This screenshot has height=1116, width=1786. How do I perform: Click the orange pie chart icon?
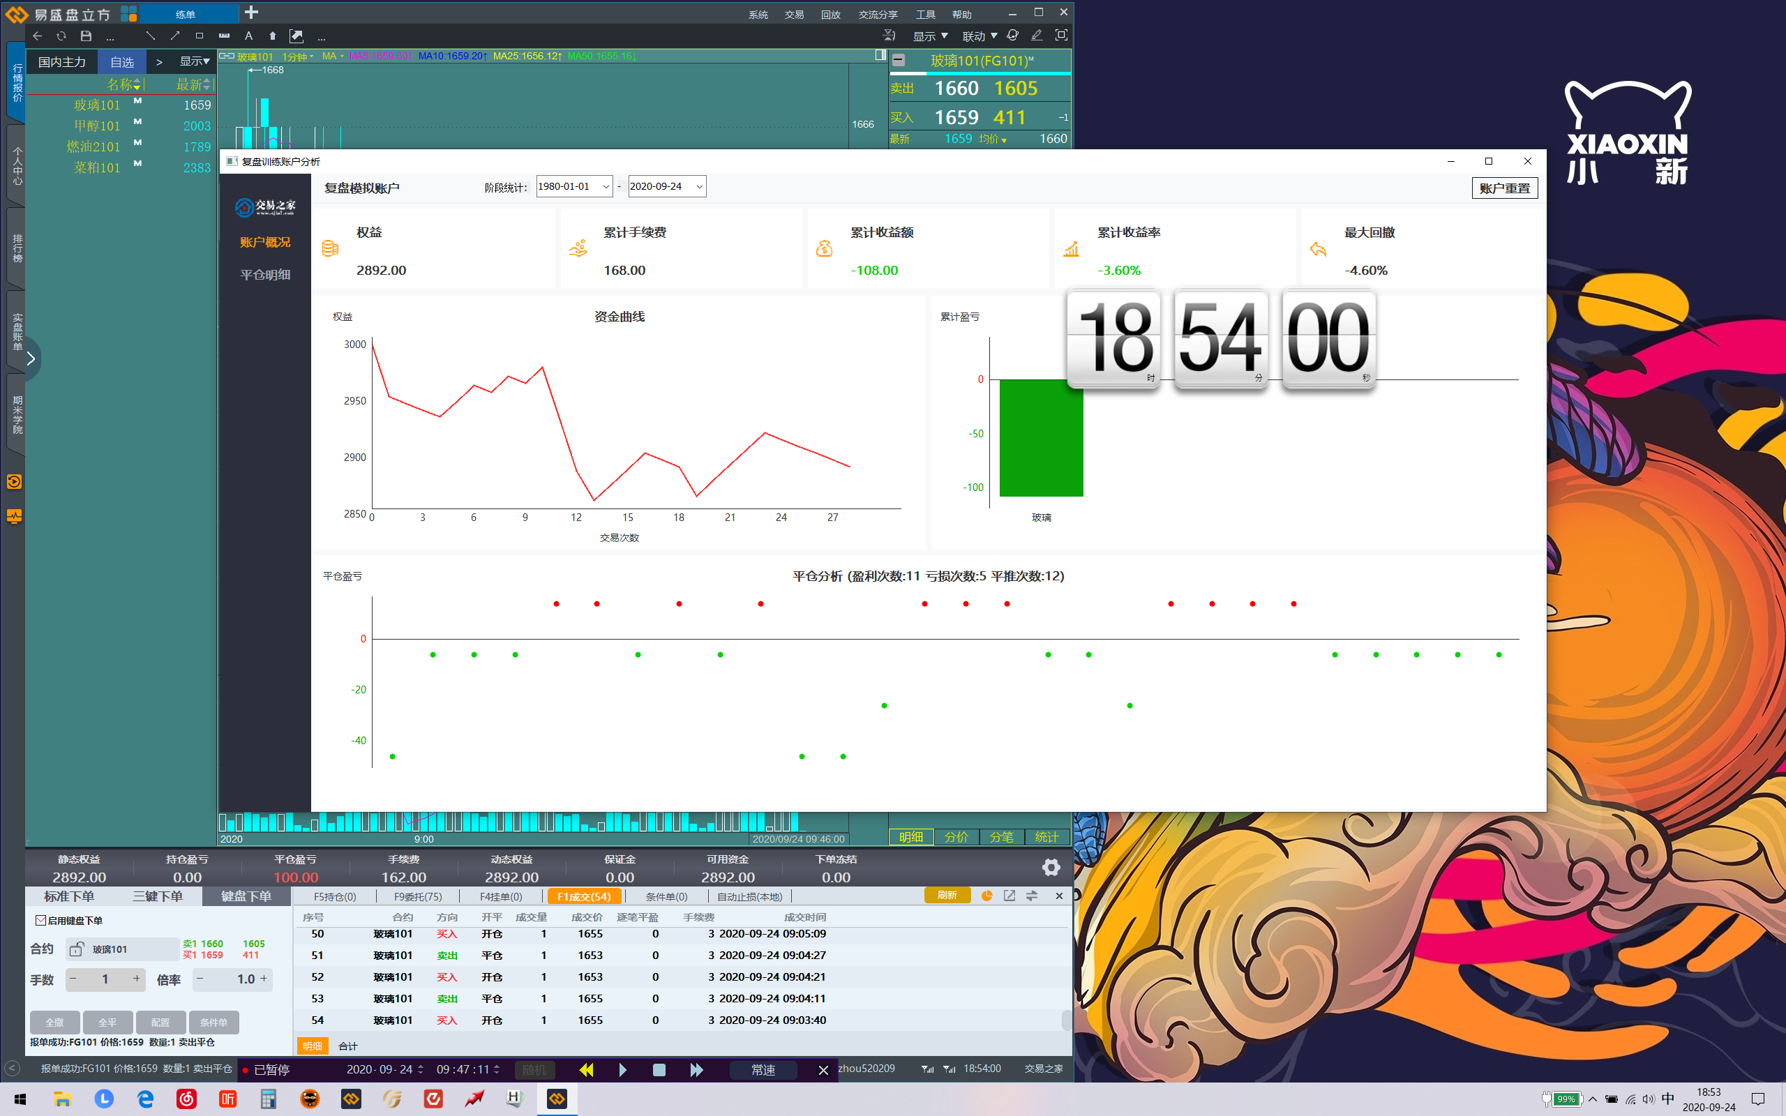[986, 896]
